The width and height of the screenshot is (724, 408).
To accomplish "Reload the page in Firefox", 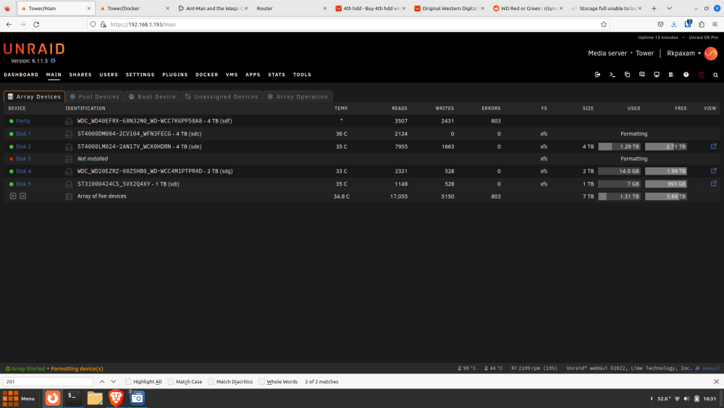I will click(36, 25).
